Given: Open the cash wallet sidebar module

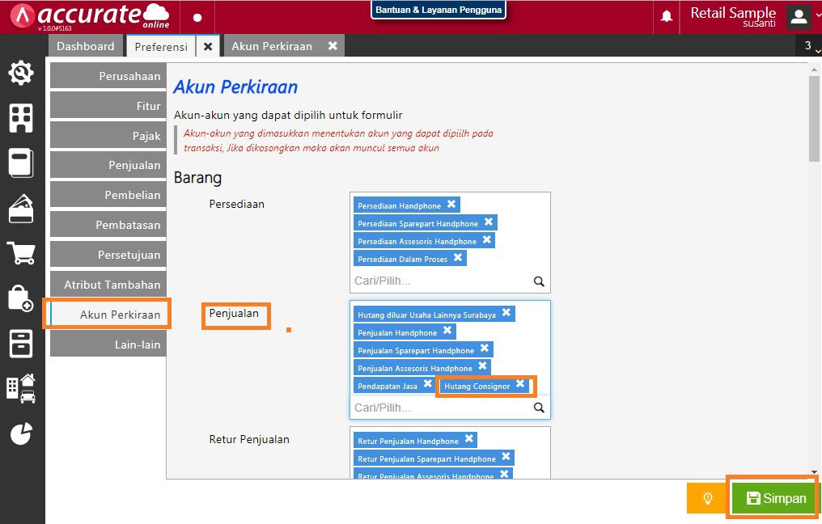Looking at the screenshot, I should tap(21, 208).
